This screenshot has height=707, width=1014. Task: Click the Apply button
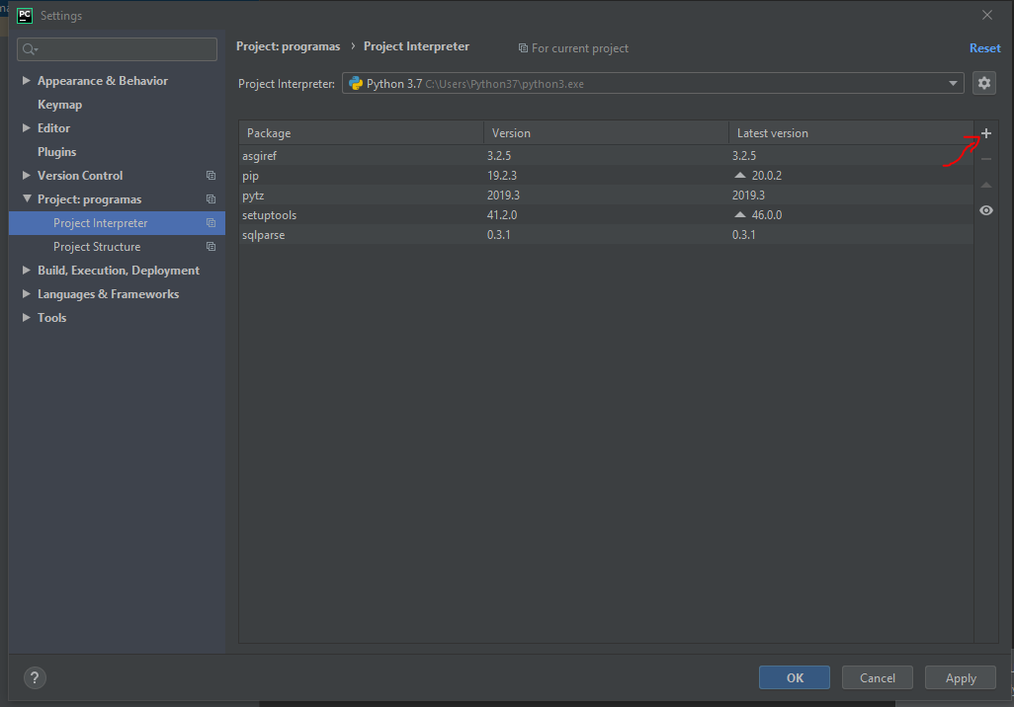point(961,678)
